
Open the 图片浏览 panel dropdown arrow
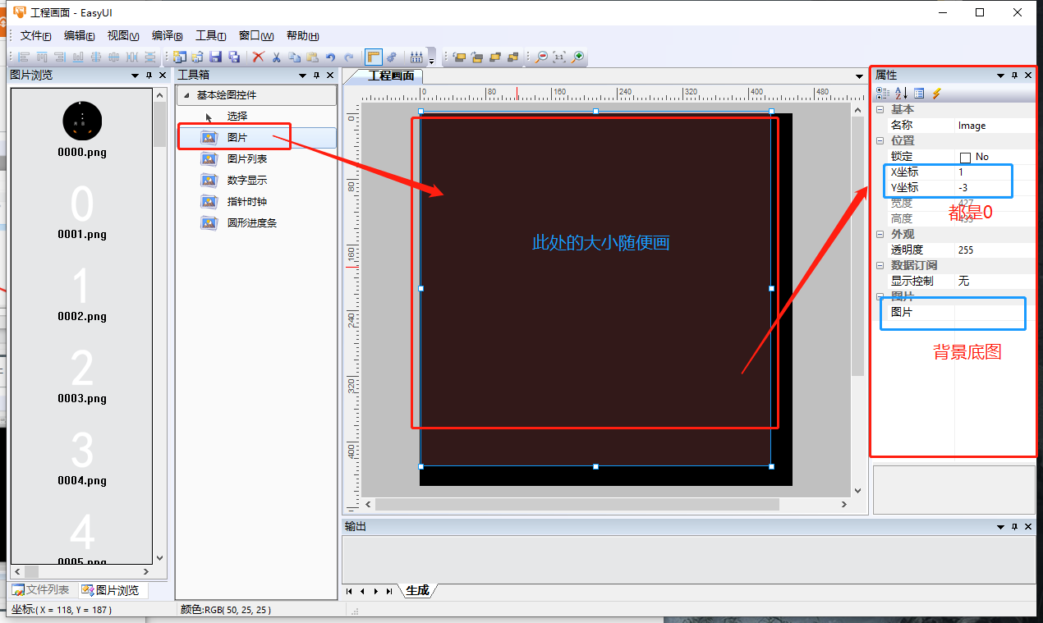point(135,75)
